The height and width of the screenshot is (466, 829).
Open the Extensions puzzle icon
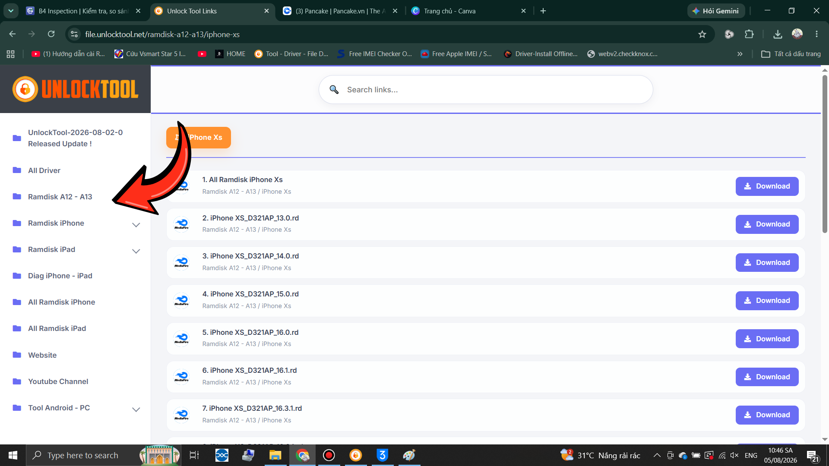pos(749,34)
